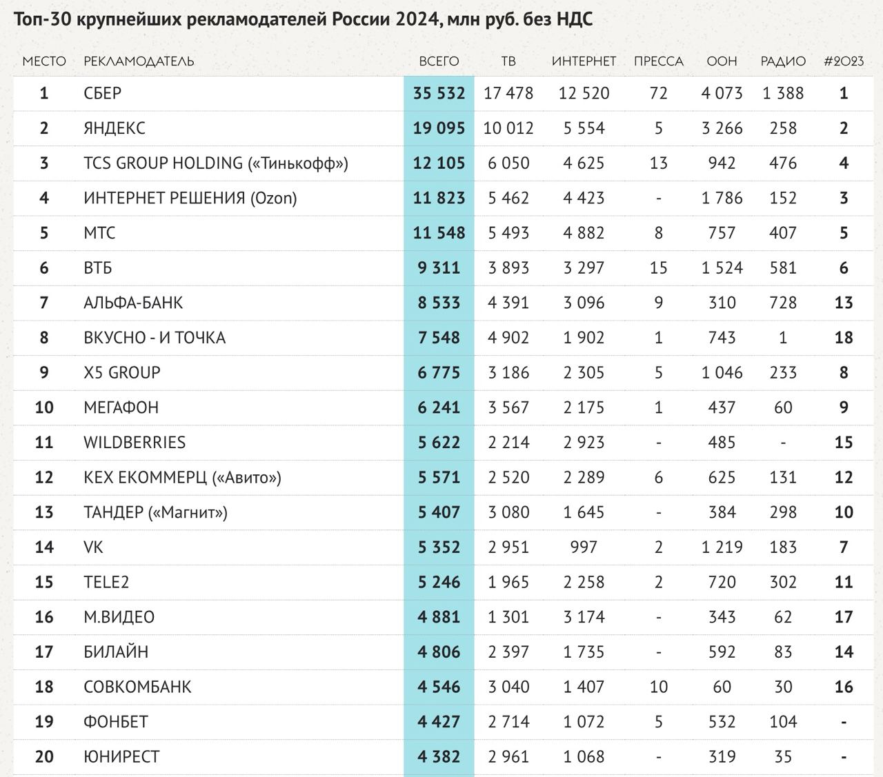The width and height of the screenshot is (883, 777).
Task: Select advertiser name TELE2
Action: coord(106,583)
